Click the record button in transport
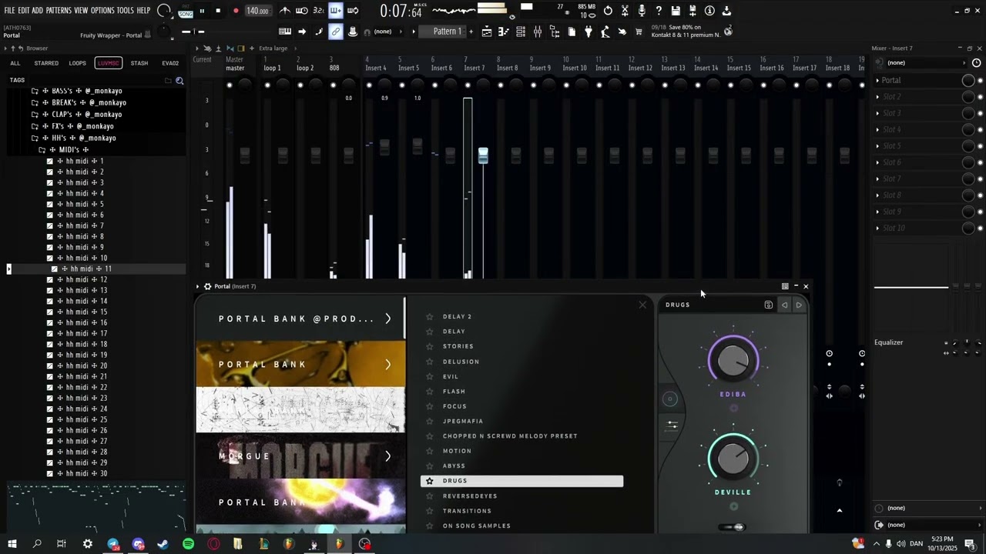This screenshot has width=986, height=554. tap(236, 11)
